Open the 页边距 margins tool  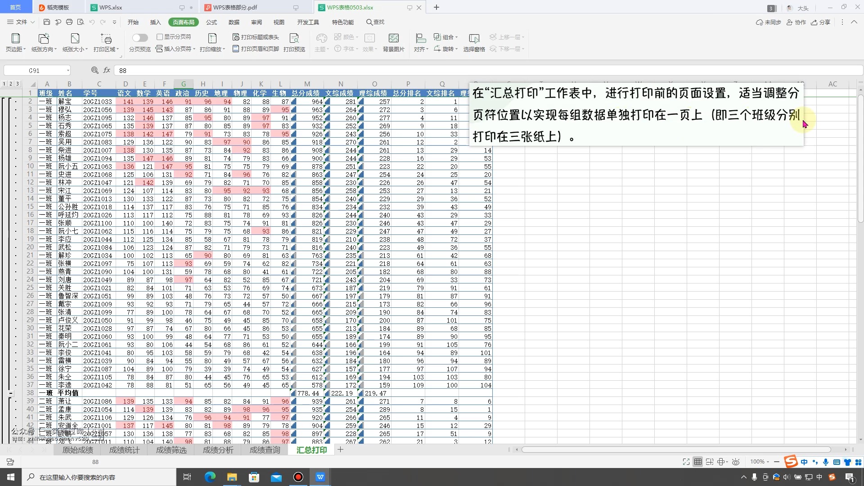[15, 41]
